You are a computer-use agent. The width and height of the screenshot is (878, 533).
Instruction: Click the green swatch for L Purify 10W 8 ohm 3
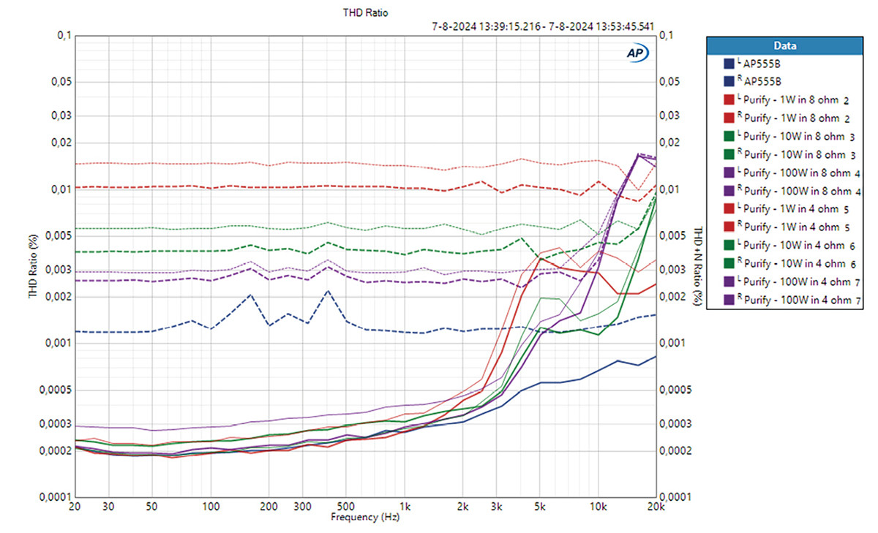[728, 137]
